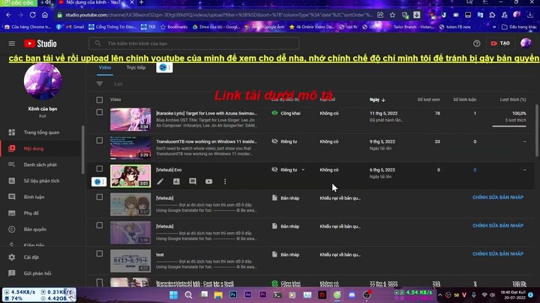Click the filter list icon
This screenshot has height=303, width=540.
click(x=100, y=84)
